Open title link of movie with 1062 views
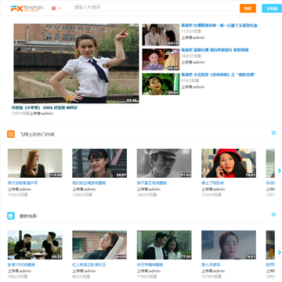 pos(21,265)
